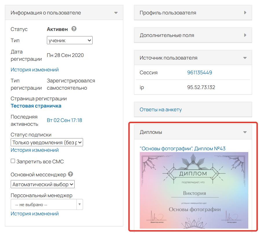Open the Основы фотографии Диплом №43 link
259x233 pixels.
coord(182,149)
